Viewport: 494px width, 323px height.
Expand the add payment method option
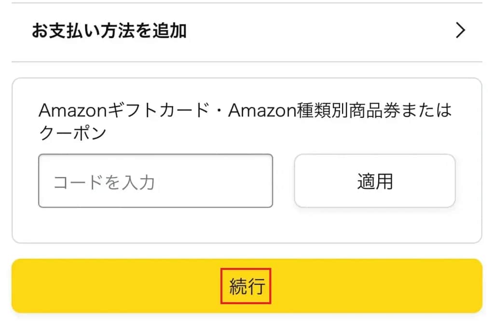(x=246, y=32)
